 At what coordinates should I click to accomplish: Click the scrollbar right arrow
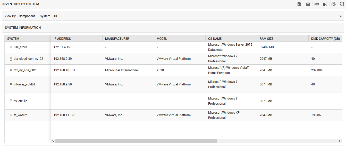[x=340, y=141]
